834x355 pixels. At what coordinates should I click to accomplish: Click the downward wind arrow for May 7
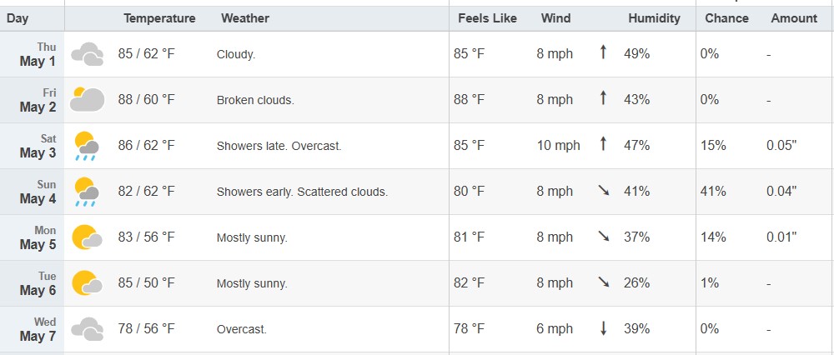coord(603,327)
